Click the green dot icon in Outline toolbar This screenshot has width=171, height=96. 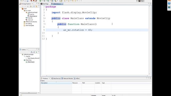36,52
